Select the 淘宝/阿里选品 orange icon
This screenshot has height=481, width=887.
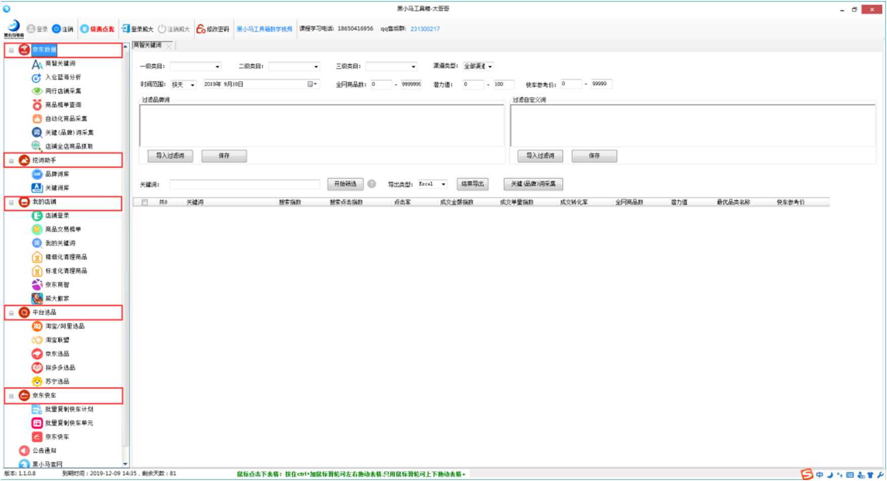[37, 326]
